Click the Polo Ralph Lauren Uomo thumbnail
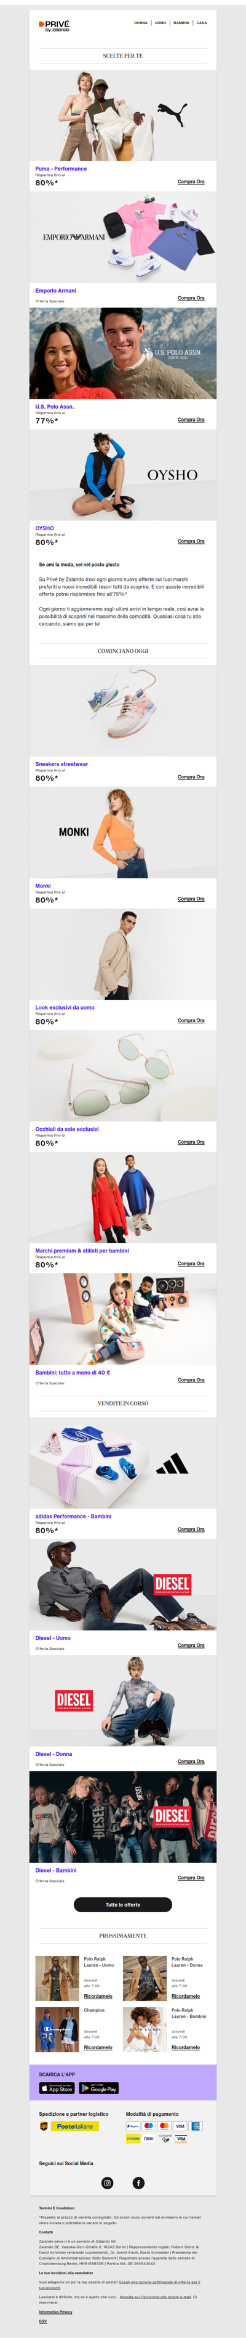 click(x=57, y=1979)
